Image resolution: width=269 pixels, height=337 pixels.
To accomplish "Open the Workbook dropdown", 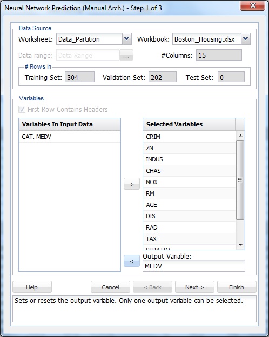I will tap(246, 39).
